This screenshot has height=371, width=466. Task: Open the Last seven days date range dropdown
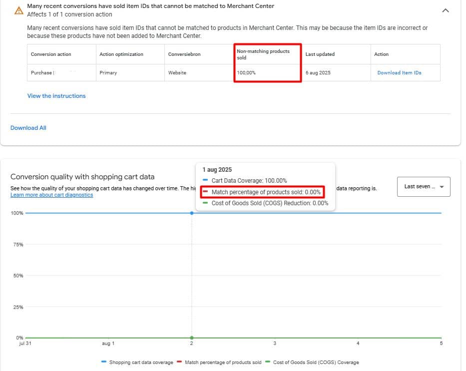423,187
